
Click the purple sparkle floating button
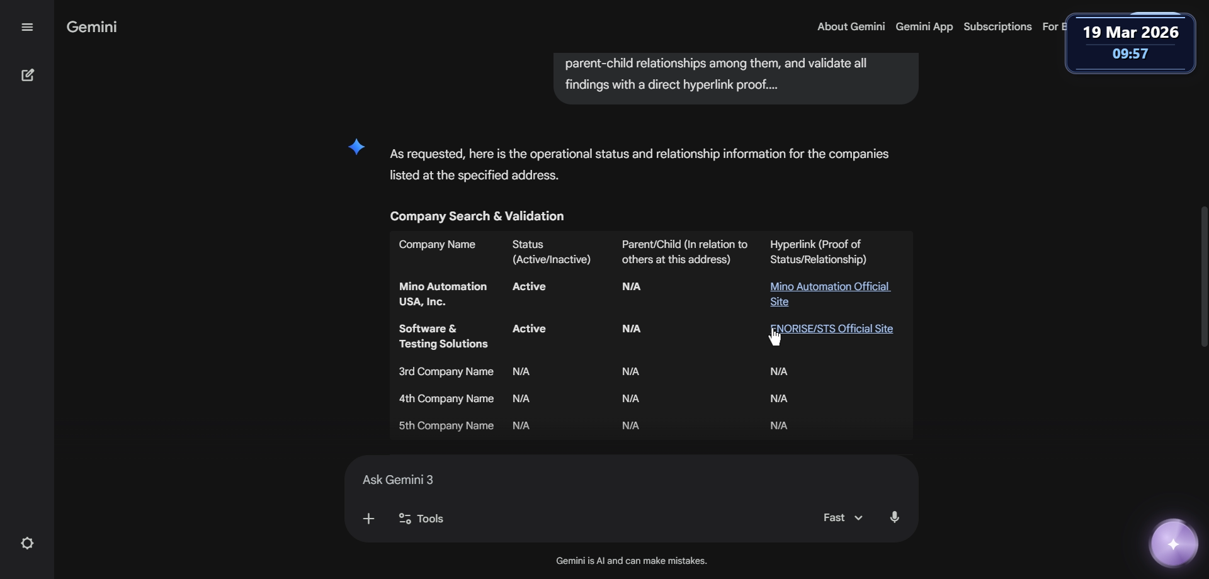click(1173, 544)
